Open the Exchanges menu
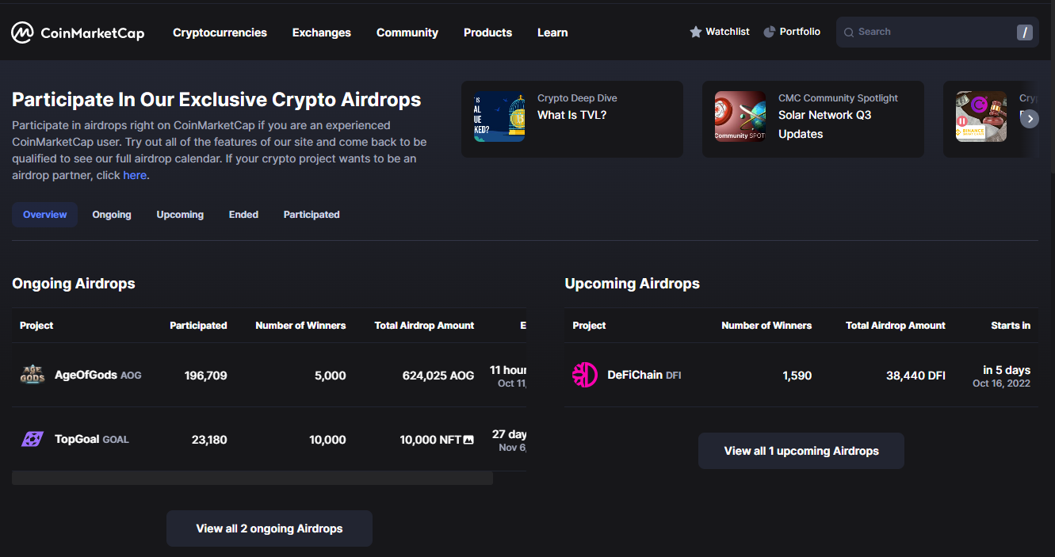The image size is (1055, 557). pos(322,32)
